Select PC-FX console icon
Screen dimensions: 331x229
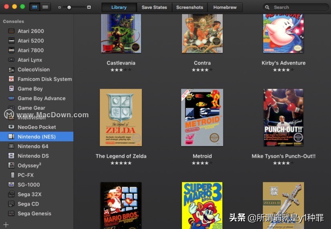click(13, 175)
